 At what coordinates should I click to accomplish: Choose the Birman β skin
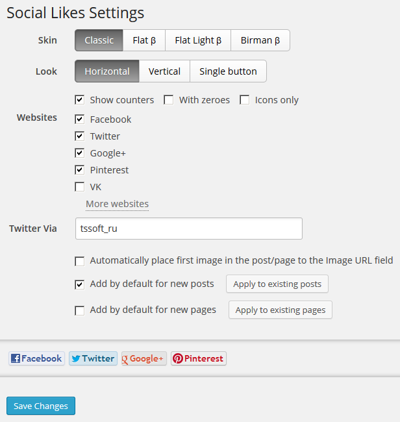click(260, 40)
